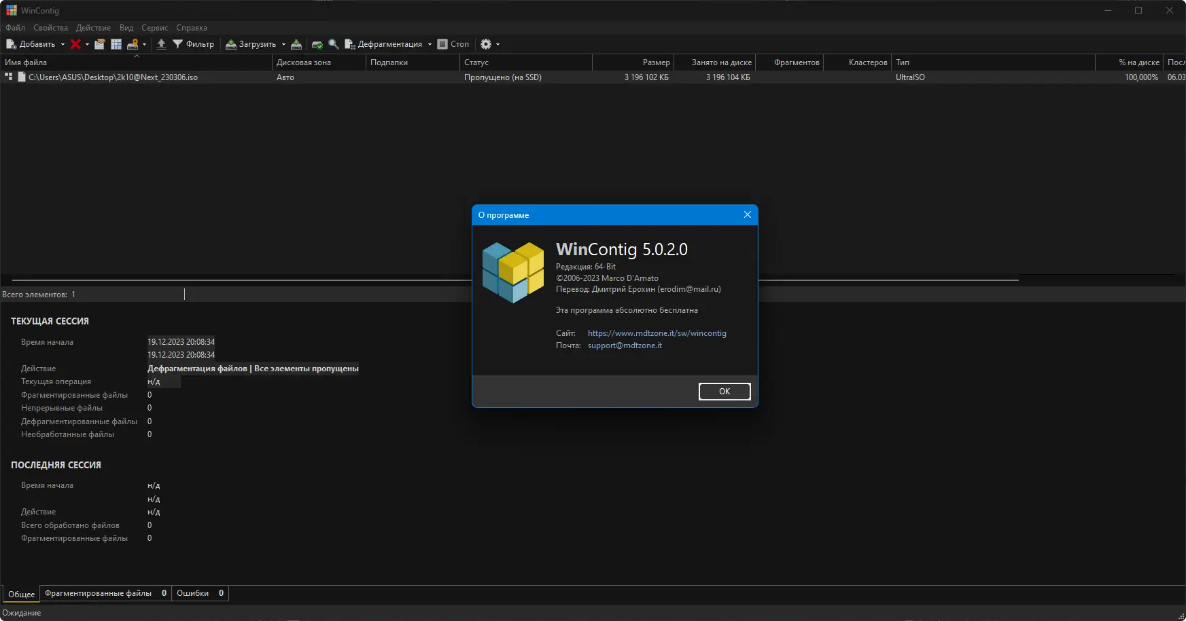Click the upward arrow eject icon
The height and width of the screenshot is (621, 1186).
click(x=161, y=44)
